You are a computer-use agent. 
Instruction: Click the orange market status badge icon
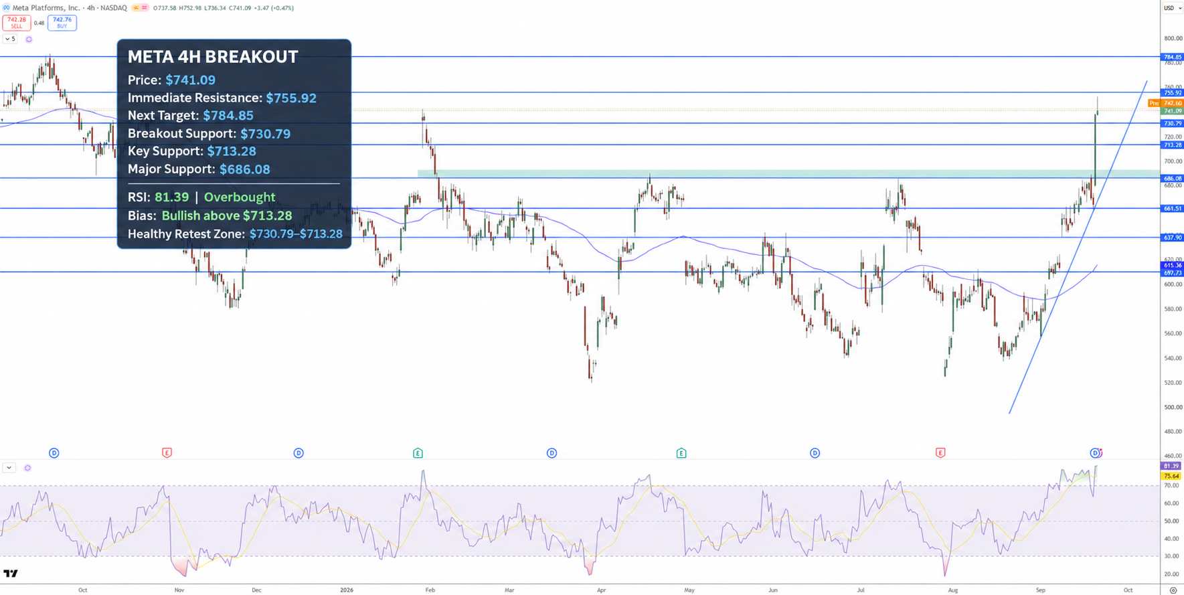click(x=136, y=8)
